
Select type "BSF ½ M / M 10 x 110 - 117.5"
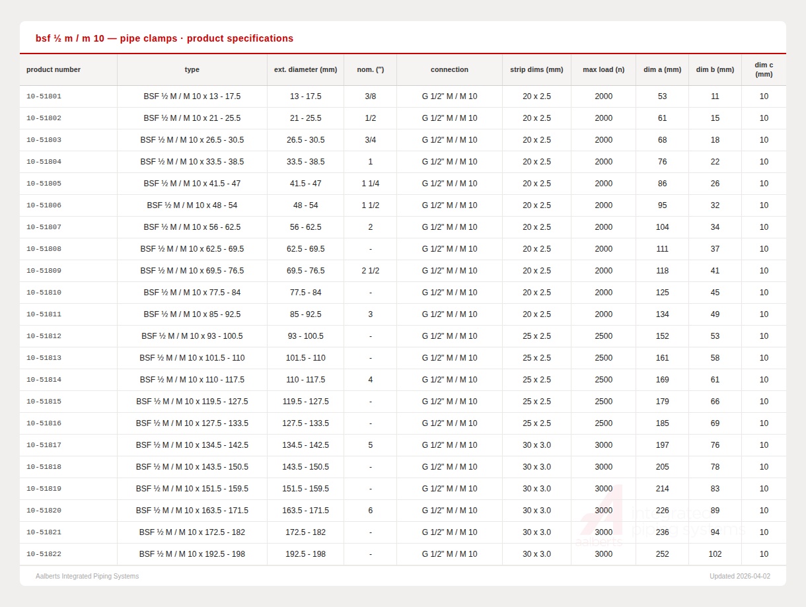point(192,380)
